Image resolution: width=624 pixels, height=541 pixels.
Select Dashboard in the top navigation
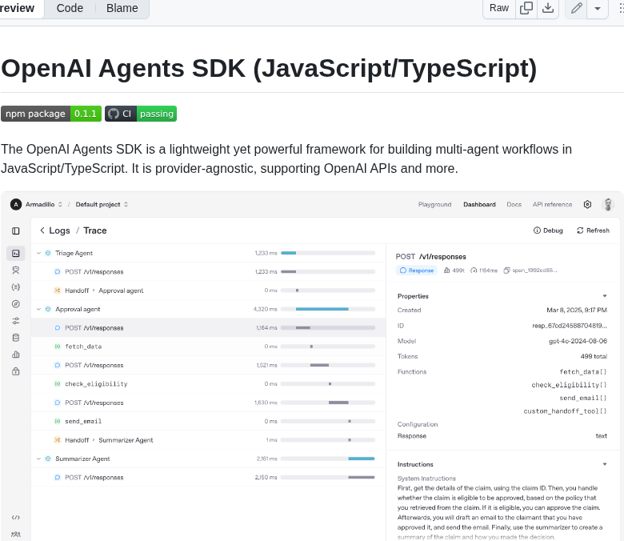point(479,205)
